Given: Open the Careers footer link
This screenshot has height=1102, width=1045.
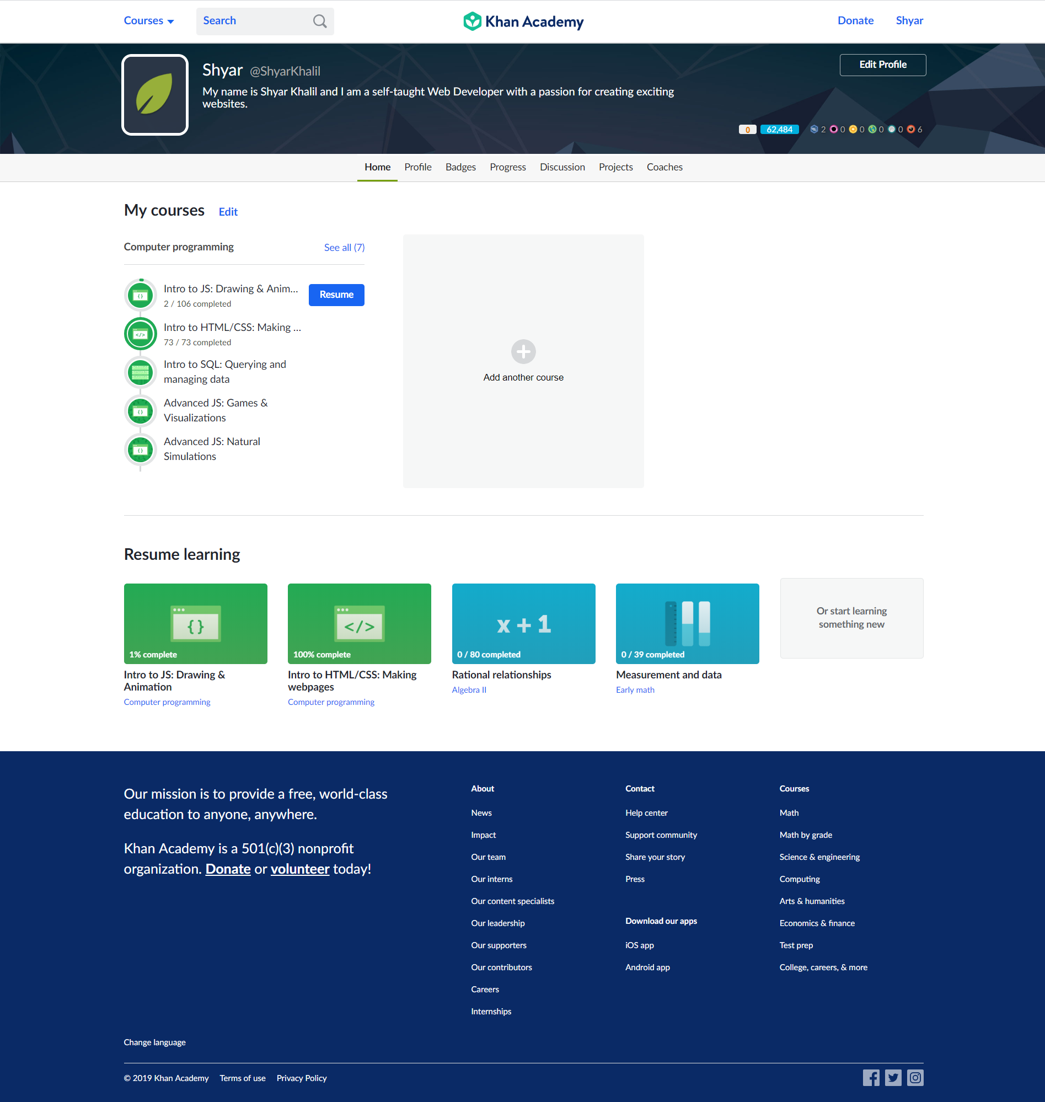Looking at the screenshot, I should (x=485, y=989).
